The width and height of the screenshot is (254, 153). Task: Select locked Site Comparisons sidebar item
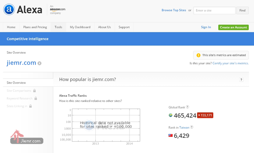19,90
